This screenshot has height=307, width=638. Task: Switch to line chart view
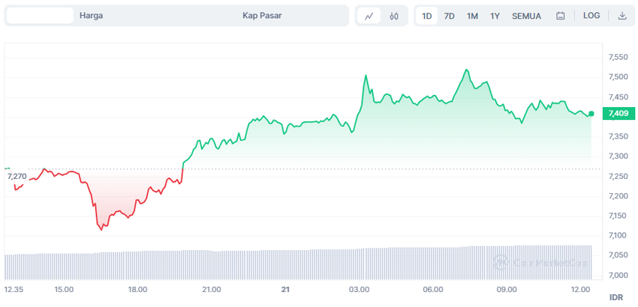coord(369,16)
